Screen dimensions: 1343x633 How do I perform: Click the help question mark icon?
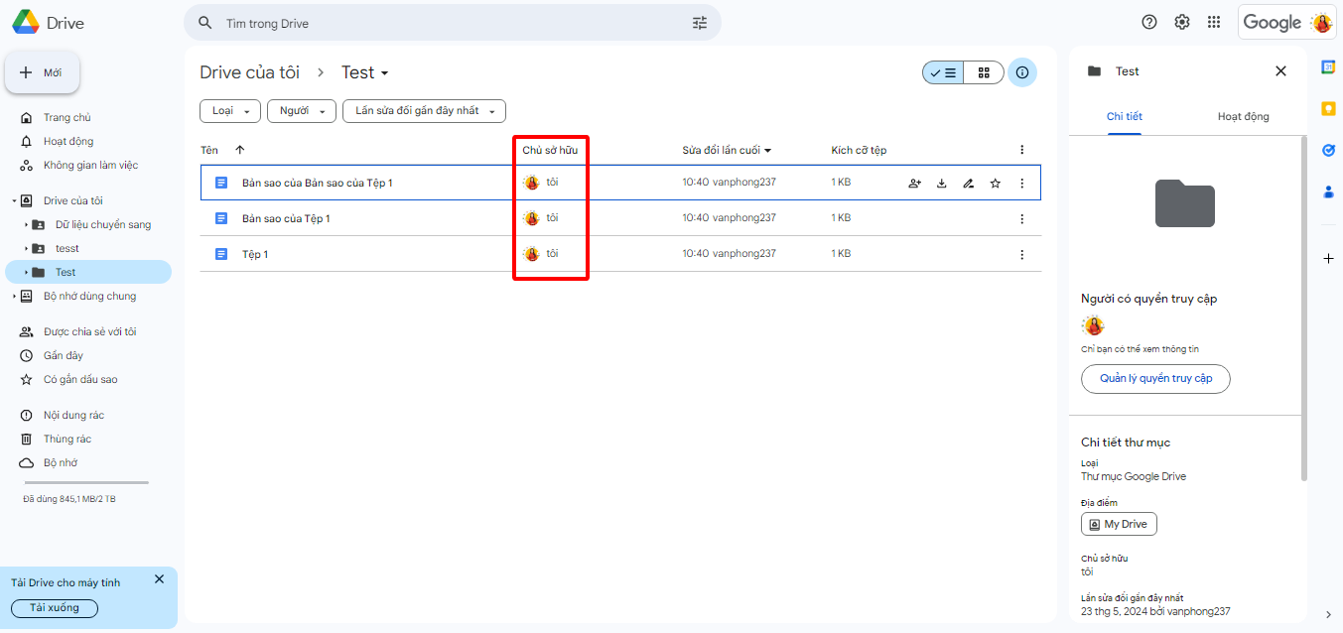1149,22
